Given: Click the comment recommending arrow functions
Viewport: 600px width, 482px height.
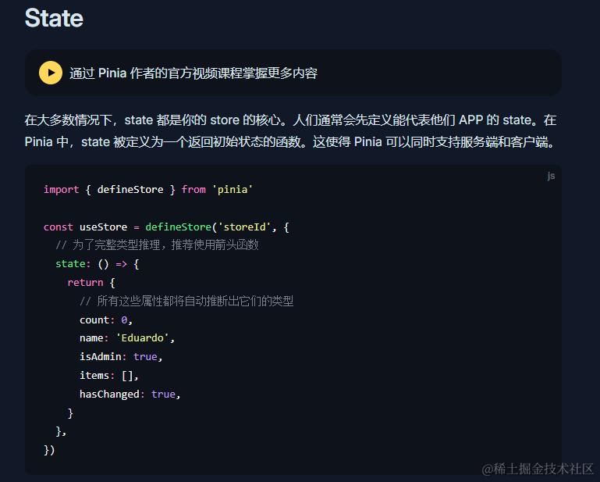Looking at the screenshot, I should 157,245.
